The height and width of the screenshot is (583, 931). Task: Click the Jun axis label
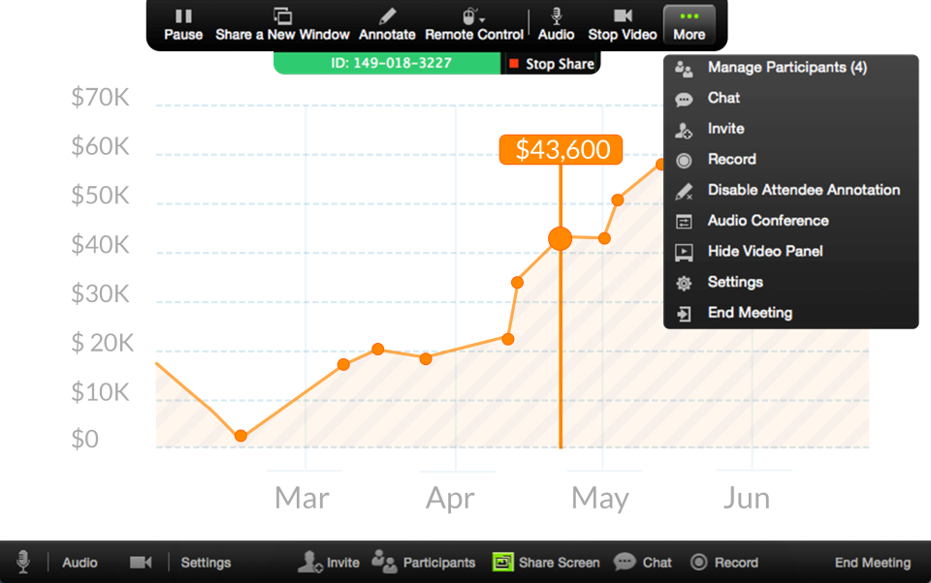pyautogui.click(x=747, y=498)
